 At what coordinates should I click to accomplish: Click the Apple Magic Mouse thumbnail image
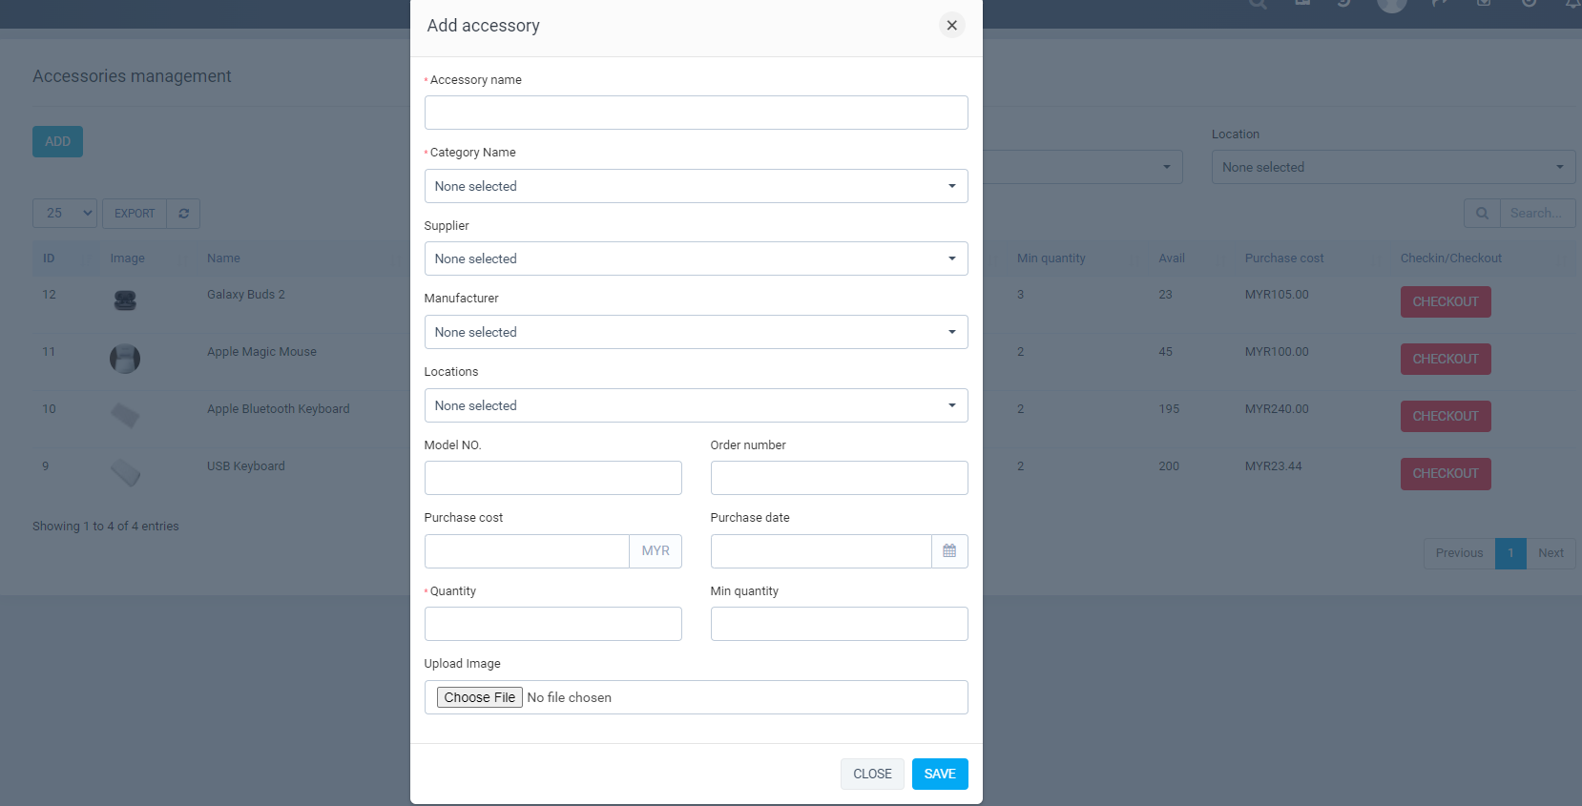[x=125, y=359]
